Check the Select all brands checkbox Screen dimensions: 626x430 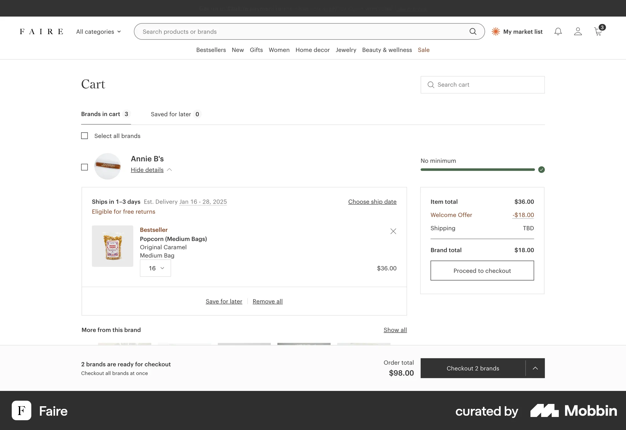[x=84, y=136]
